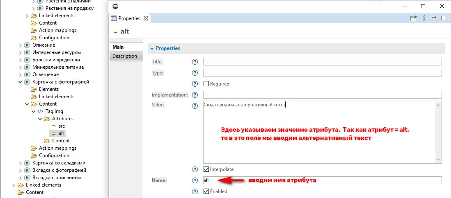Expand the Карточка со вкладками node
The height and width of the screenshot is (198, 451).
[x=21, y=163]
